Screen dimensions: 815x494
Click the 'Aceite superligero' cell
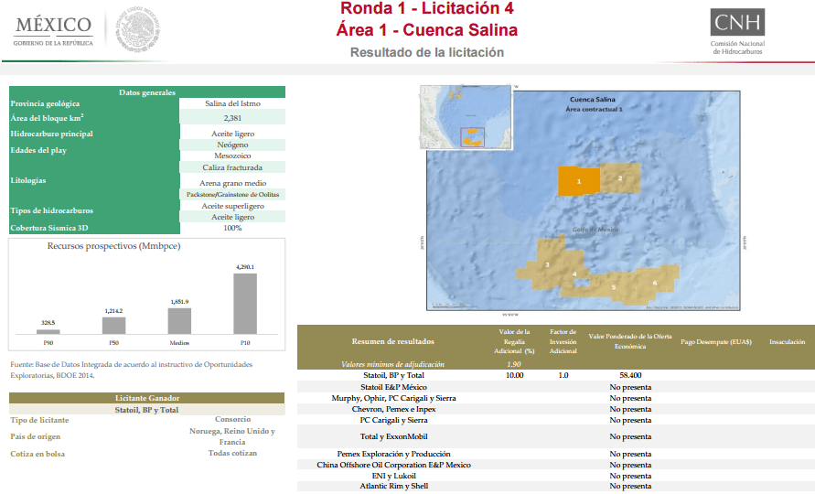232,206
